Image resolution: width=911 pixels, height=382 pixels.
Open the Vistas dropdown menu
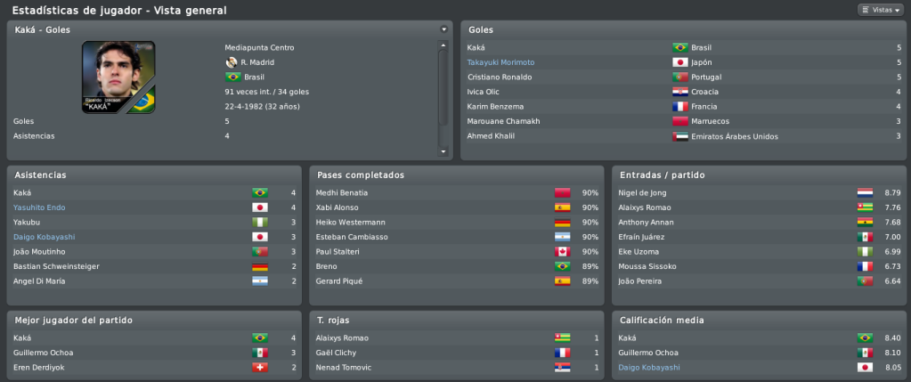(880, 10)
